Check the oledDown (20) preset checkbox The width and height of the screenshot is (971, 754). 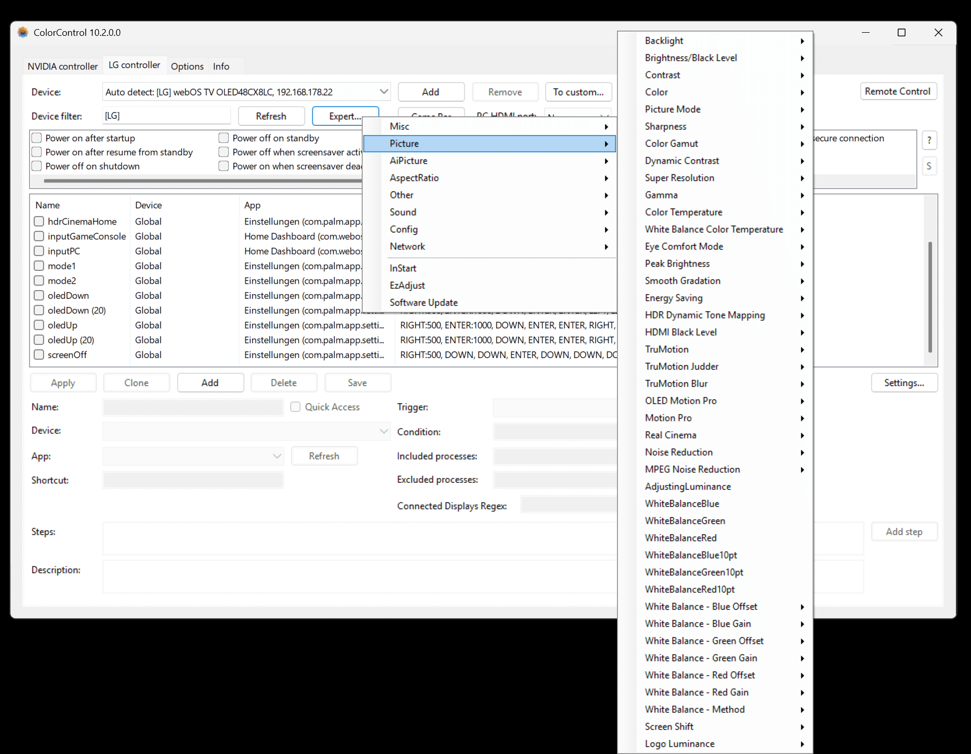tap(39, 310)
